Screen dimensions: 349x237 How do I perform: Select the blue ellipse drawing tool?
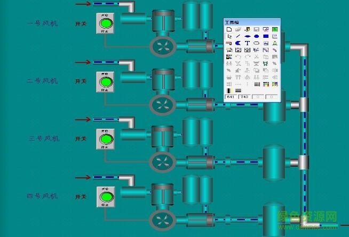pos(256,36)
